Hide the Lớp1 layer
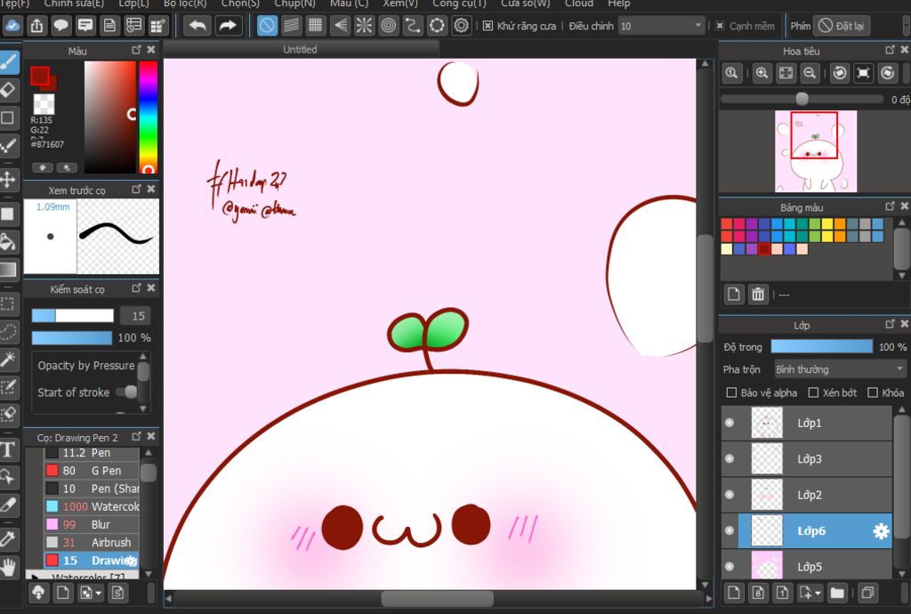911x614 pixels. pyautogui.click(x=730, y=423)
